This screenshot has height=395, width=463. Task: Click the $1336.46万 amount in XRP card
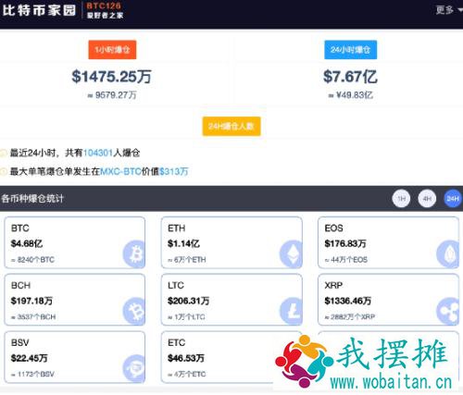coord(348,301)
